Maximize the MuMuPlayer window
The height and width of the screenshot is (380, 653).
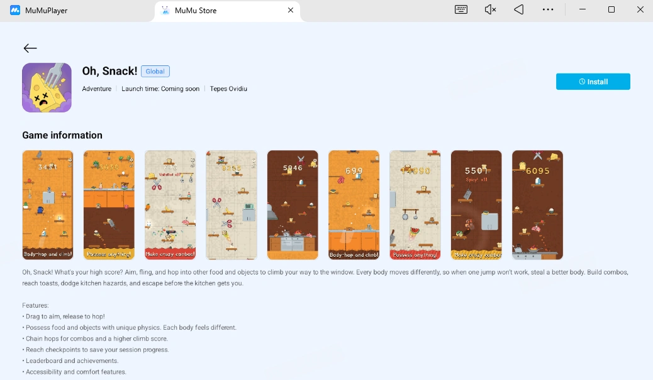(x=611, y=9)
